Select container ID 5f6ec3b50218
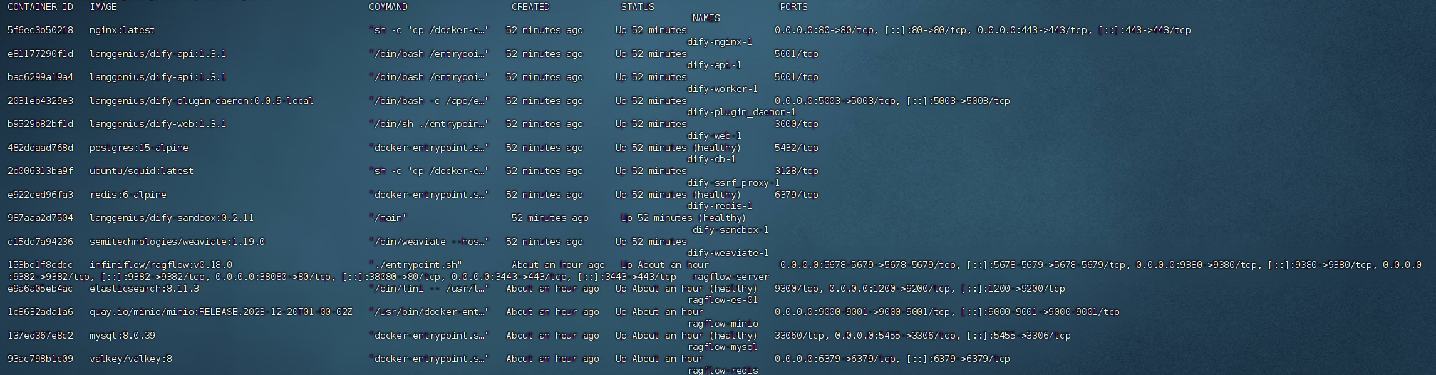Viewport: 1436px width, 375px height. [x=40, y=30]
